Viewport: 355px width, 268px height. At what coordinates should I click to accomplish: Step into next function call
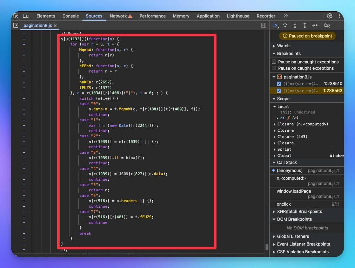point(295,25)
